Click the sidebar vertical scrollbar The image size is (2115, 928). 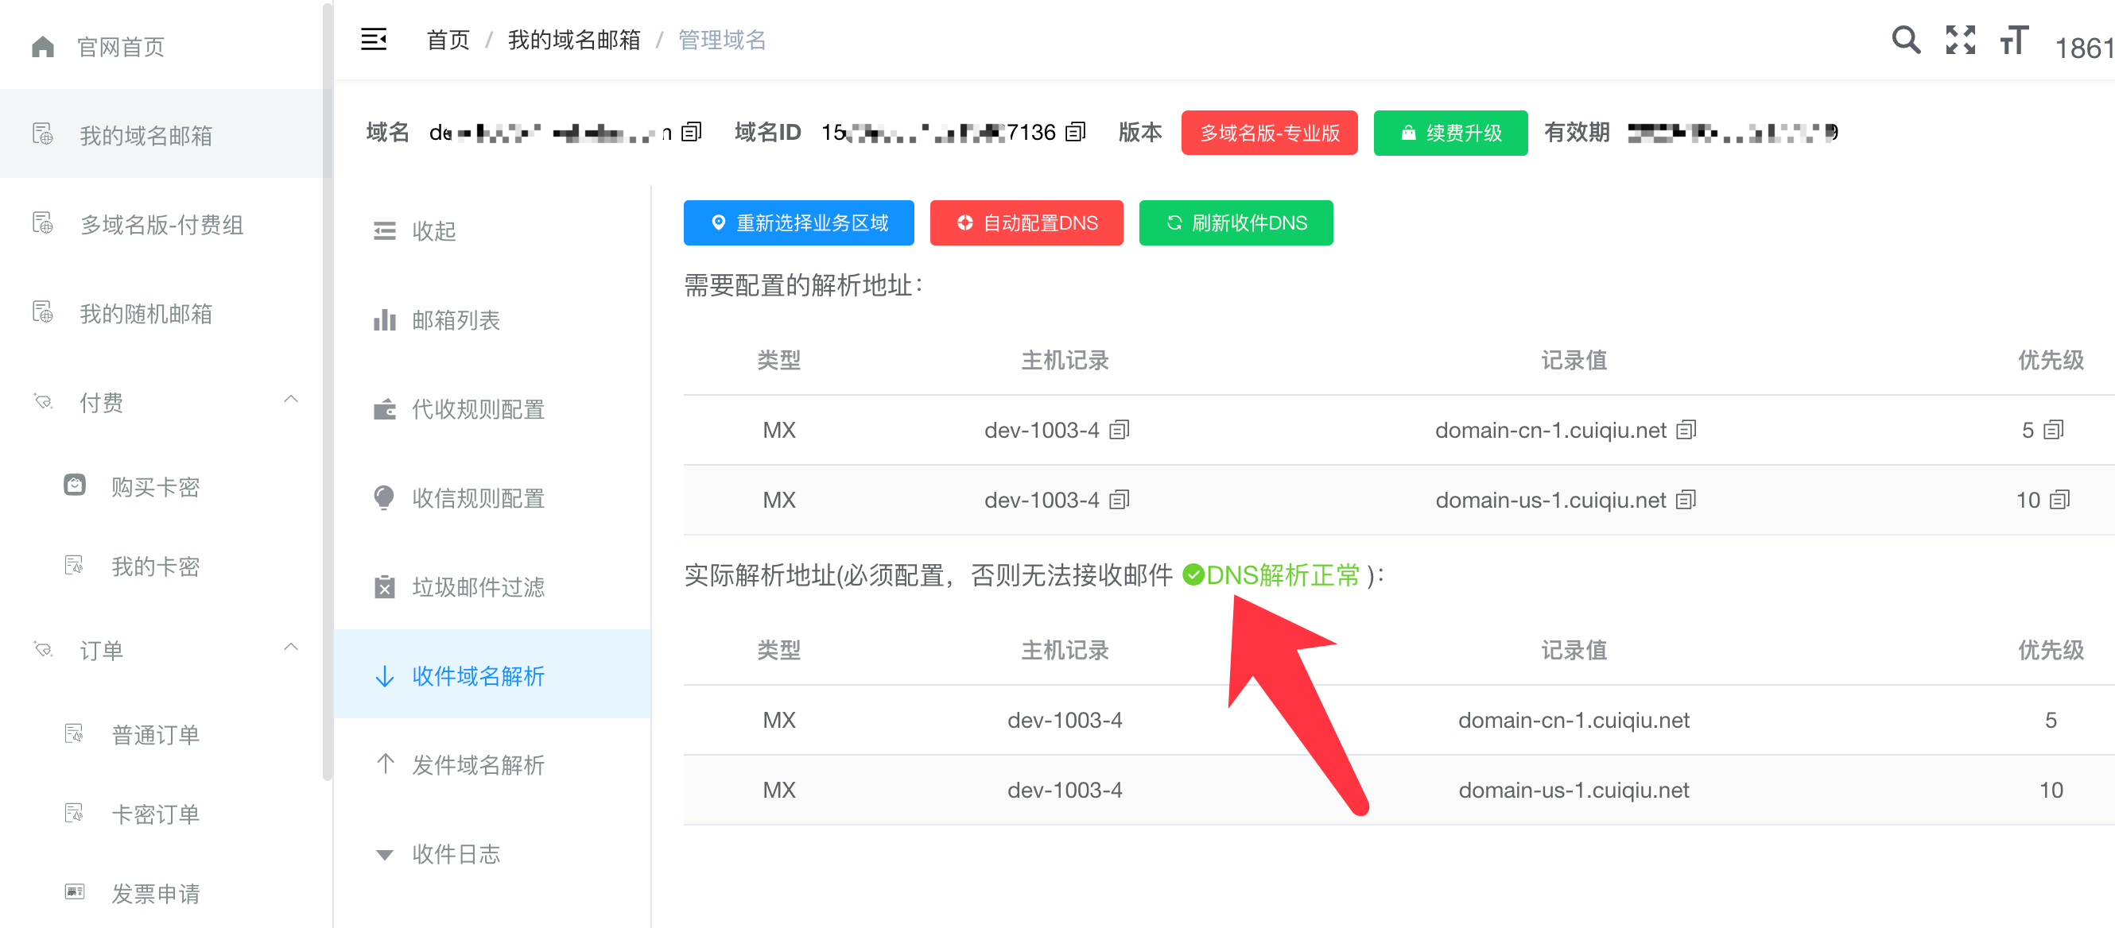click(x=328, y=392)
